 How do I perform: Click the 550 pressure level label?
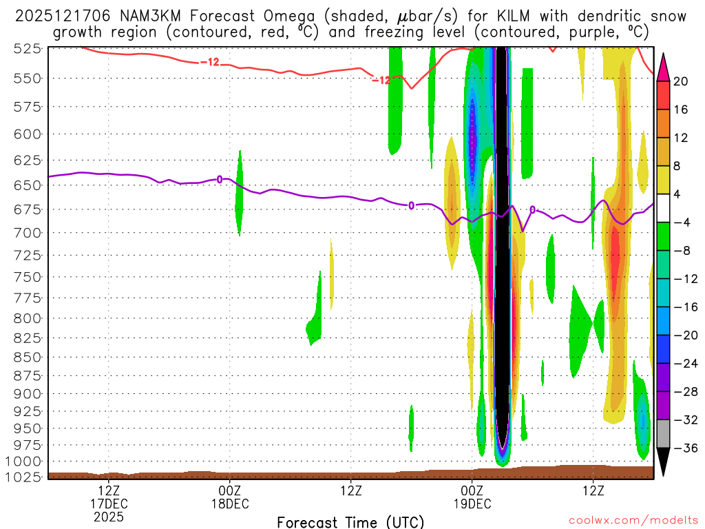[28, 79]
